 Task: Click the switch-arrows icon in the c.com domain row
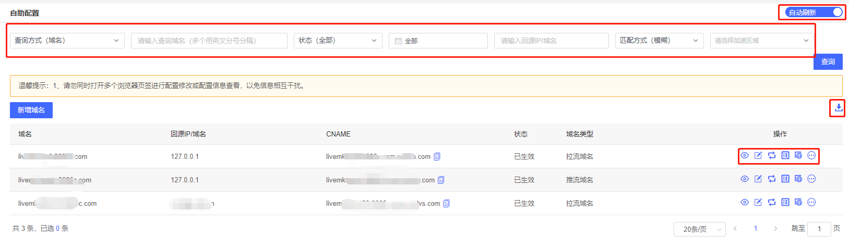772,202
